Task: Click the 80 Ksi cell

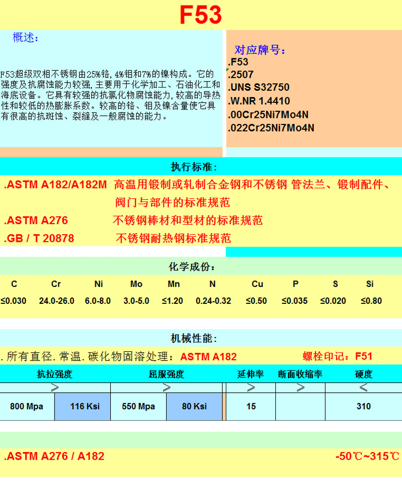Action: 194,406
